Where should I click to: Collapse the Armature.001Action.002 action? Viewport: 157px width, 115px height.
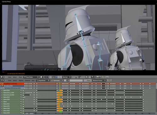coord(1,88)
